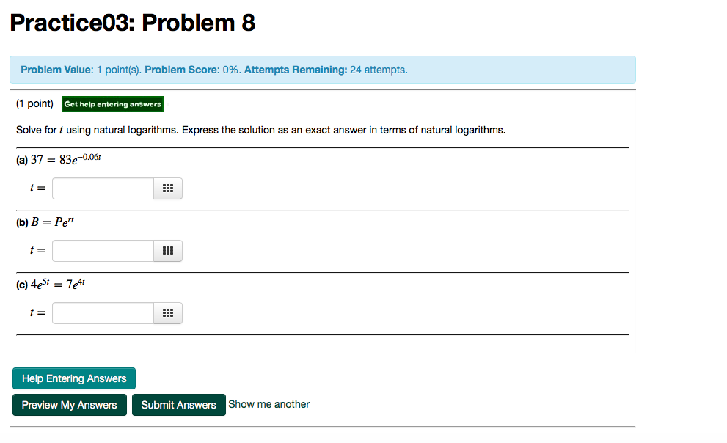727x443 pixels.
Task: Click Help Entering Answers
Action: point(73,378)
